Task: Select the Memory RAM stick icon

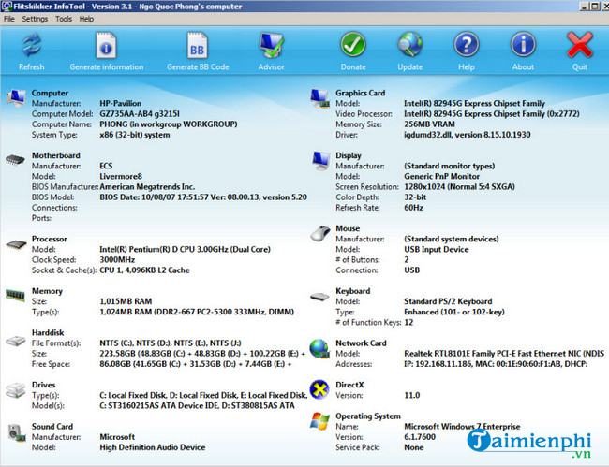Action: pyautogui.click(x=15, y=295)
